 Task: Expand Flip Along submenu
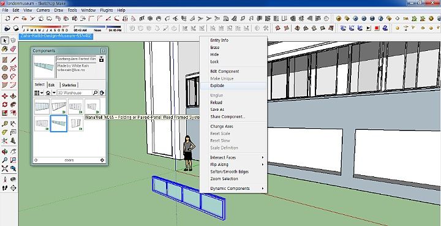[233, 164]
